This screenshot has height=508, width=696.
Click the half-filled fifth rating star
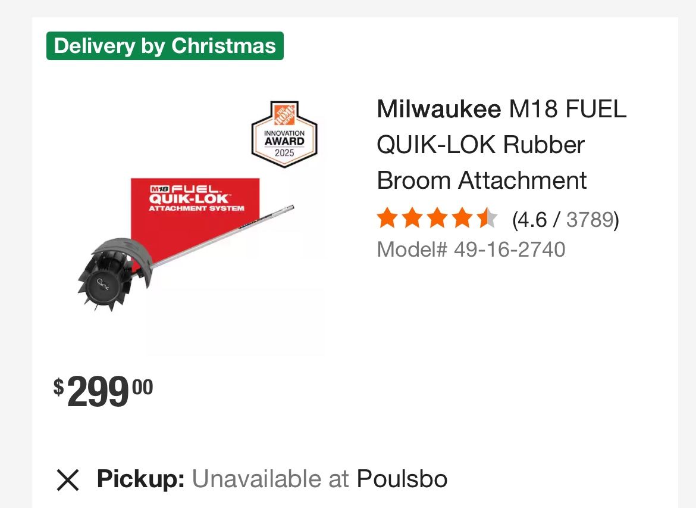pos(487,219)
